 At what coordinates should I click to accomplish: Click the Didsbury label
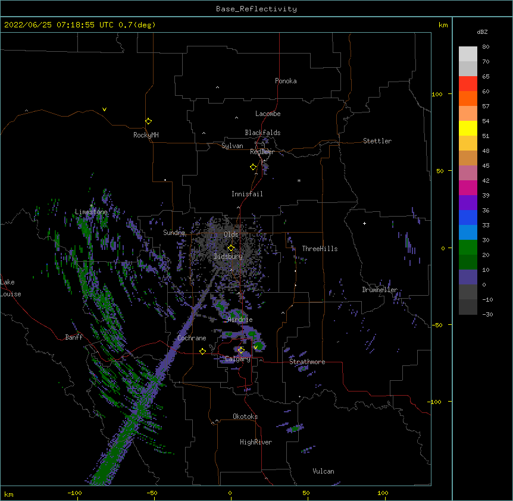coord(228,256)
